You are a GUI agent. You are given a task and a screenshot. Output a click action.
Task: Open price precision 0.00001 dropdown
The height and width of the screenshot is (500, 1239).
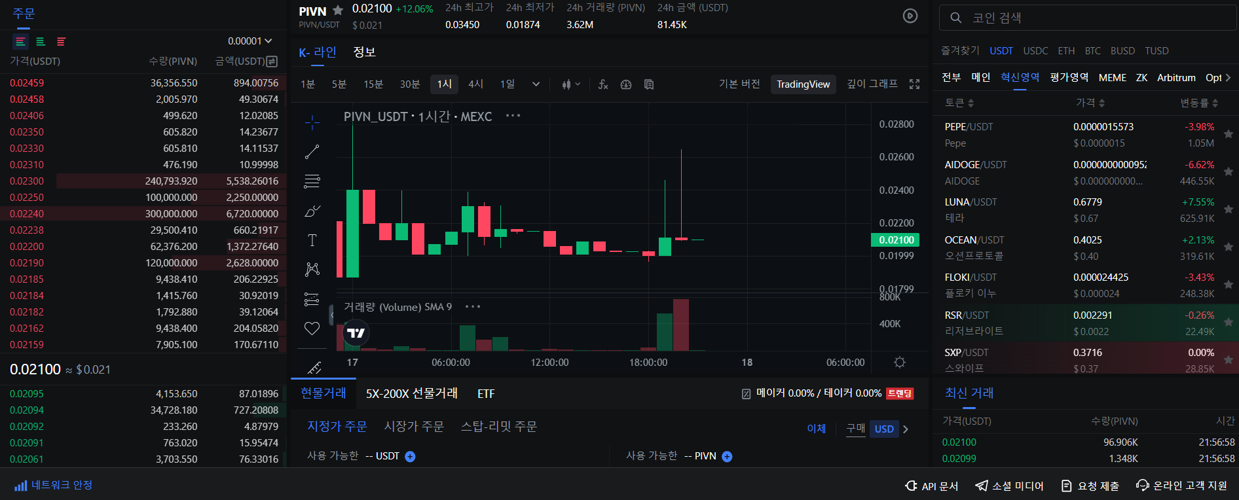coord(250,41)
